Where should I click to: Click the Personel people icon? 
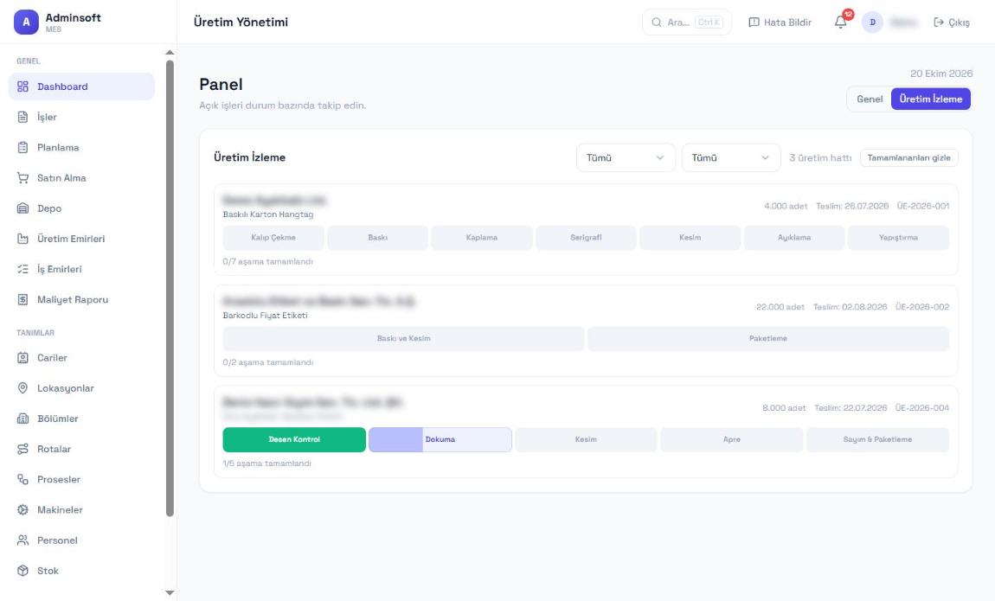22,540
